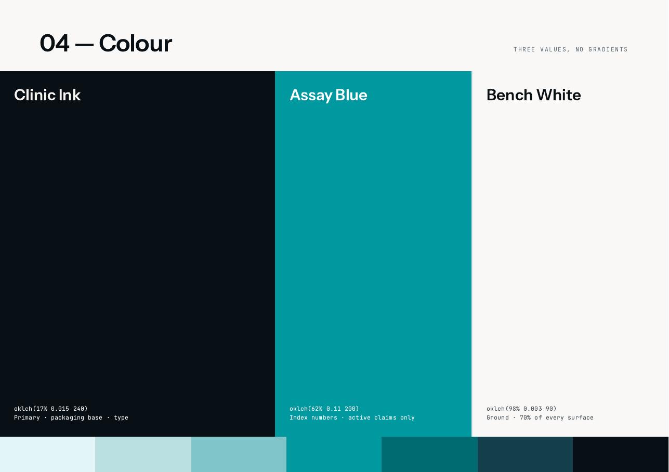Pick the light aqua tint swatch in bottom strip
Image resolution: width=669 pixels, height=472 pixels.
143,454
